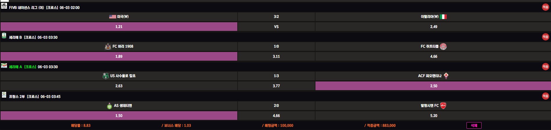This screenshot has height=130, width=551.
Task: Click the AS Saint-Étienne club crest
Action: tap(110, 106)
